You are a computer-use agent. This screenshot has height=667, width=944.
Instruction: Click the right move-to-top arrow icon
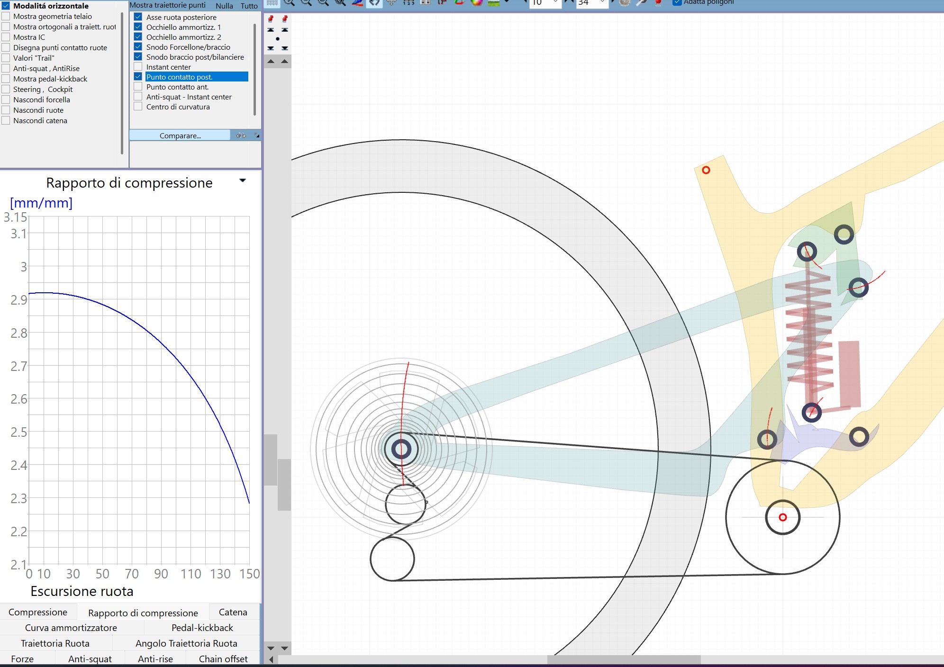pos(284,30)
